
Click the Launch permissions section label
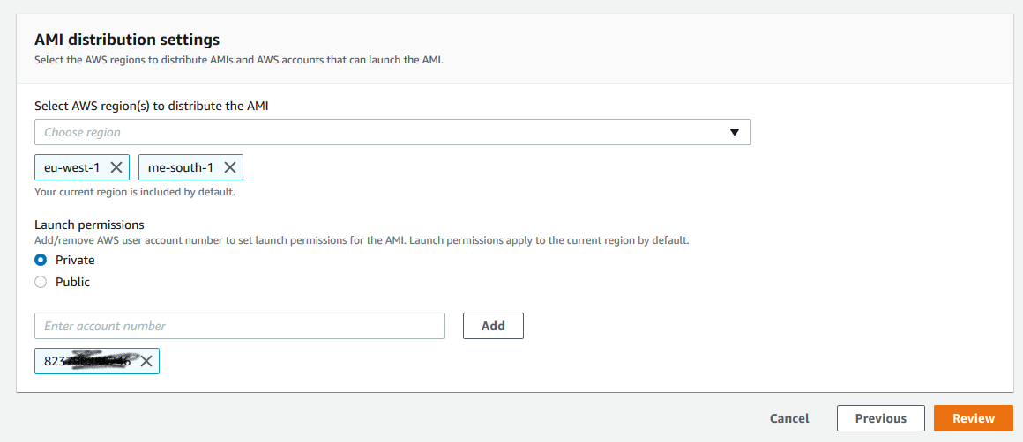(x=89, y=225)
